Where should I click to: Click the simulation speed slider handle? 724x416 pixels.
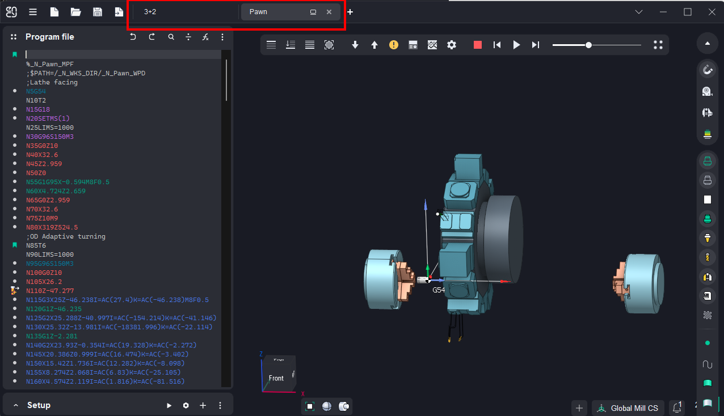[x=589, y=45]
